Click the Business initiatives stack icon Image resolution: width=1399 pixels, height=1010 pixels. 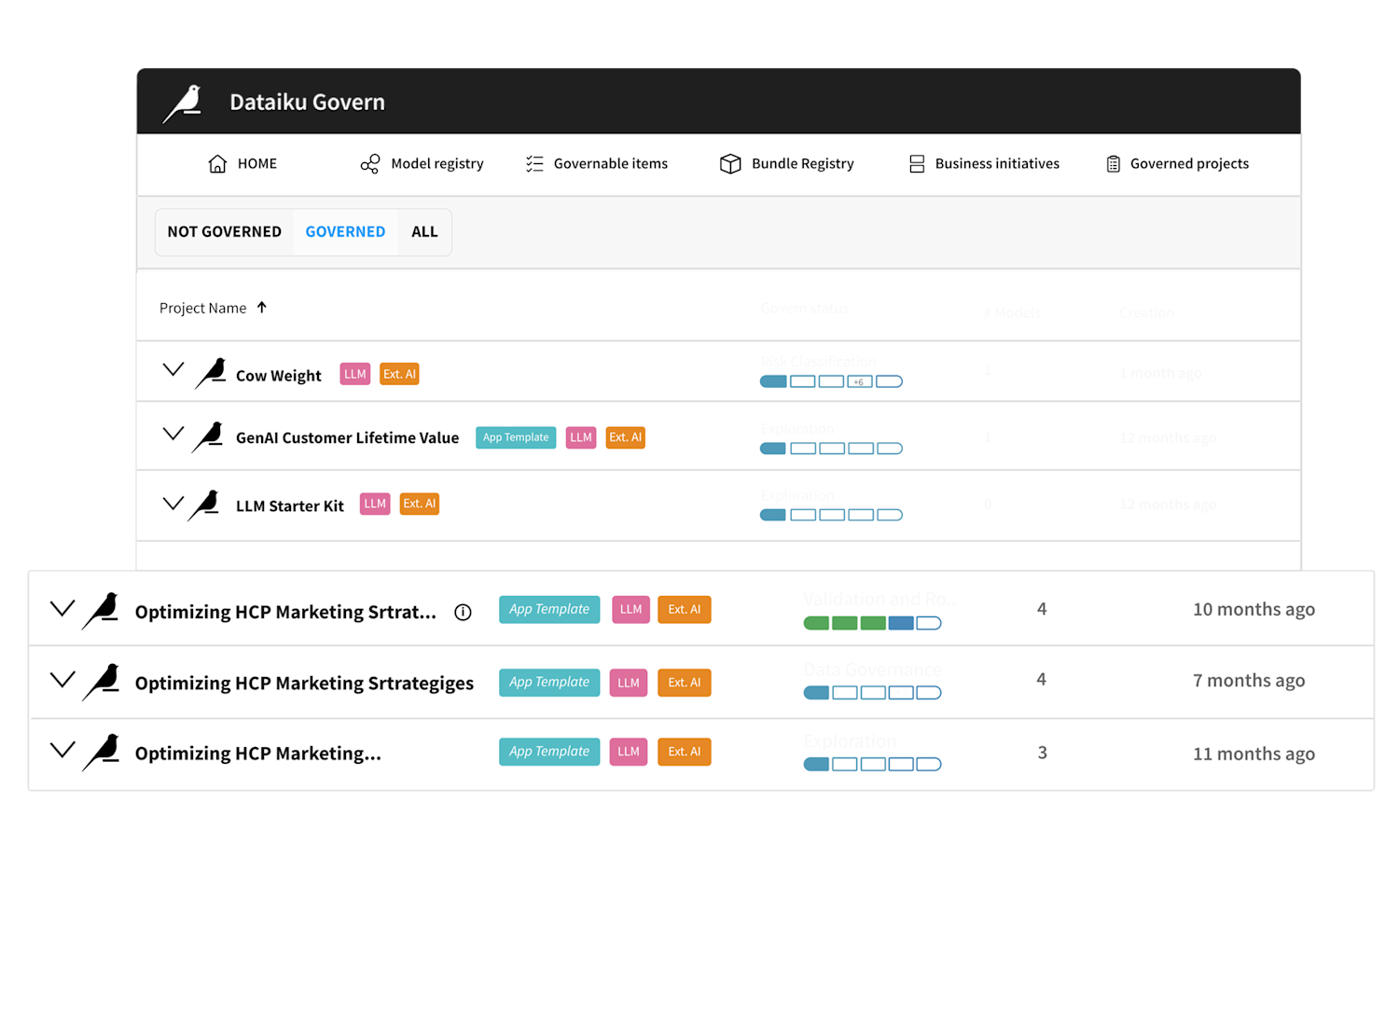pyautogui.click(x=917, y=164)
